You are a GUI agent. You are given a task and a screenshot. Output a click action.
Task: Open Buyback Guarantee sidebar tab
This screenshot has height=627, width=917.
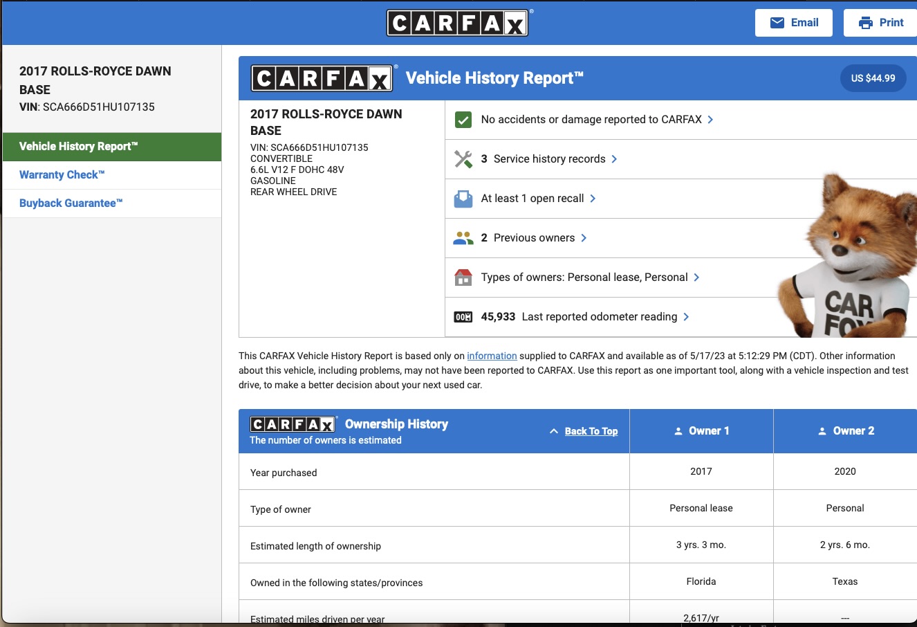(112, 203)
